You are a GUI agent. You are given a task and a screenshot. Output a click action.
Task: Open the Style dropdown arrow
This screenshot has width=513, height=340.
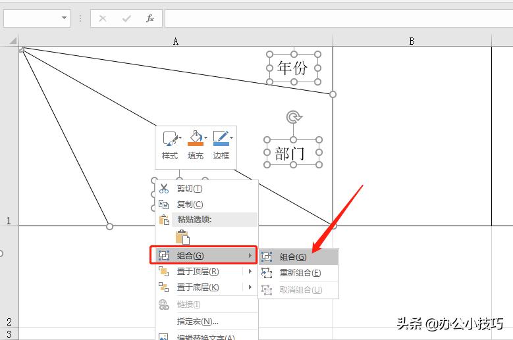tap(180, 137)
